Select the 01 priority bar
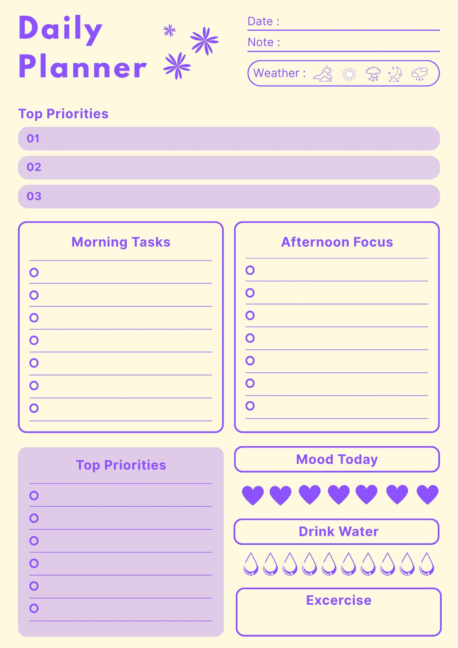 coord(229,139)
